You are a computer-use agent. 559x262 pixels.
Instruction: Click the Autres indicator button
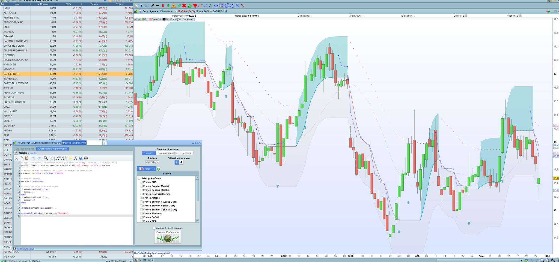[190, 19]
